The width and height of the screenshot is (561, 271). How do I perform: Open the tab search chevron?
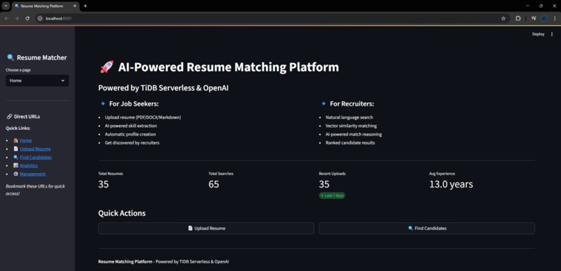6,6
